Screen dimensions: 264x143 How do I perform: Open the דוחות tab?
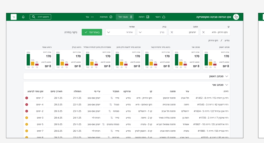click(x=144, y=17)
